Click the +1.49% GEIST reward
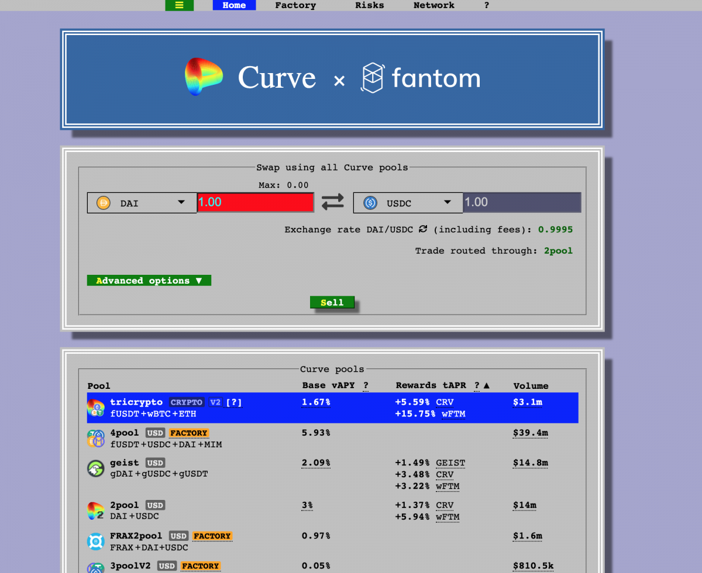This screenshot has width=702, height=573. pyautogui.click(x=431, y=463)
